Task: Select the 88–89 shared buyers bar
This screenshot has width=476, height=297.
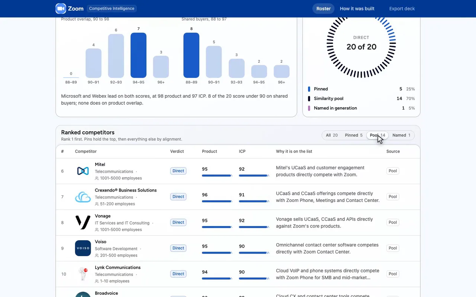Action: tap(191, 55)
